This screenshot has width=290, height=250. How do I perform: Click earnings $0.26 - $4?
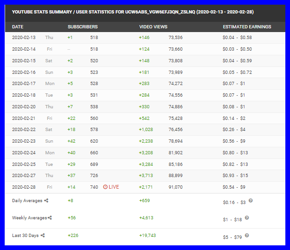click(x=234, y=130)
